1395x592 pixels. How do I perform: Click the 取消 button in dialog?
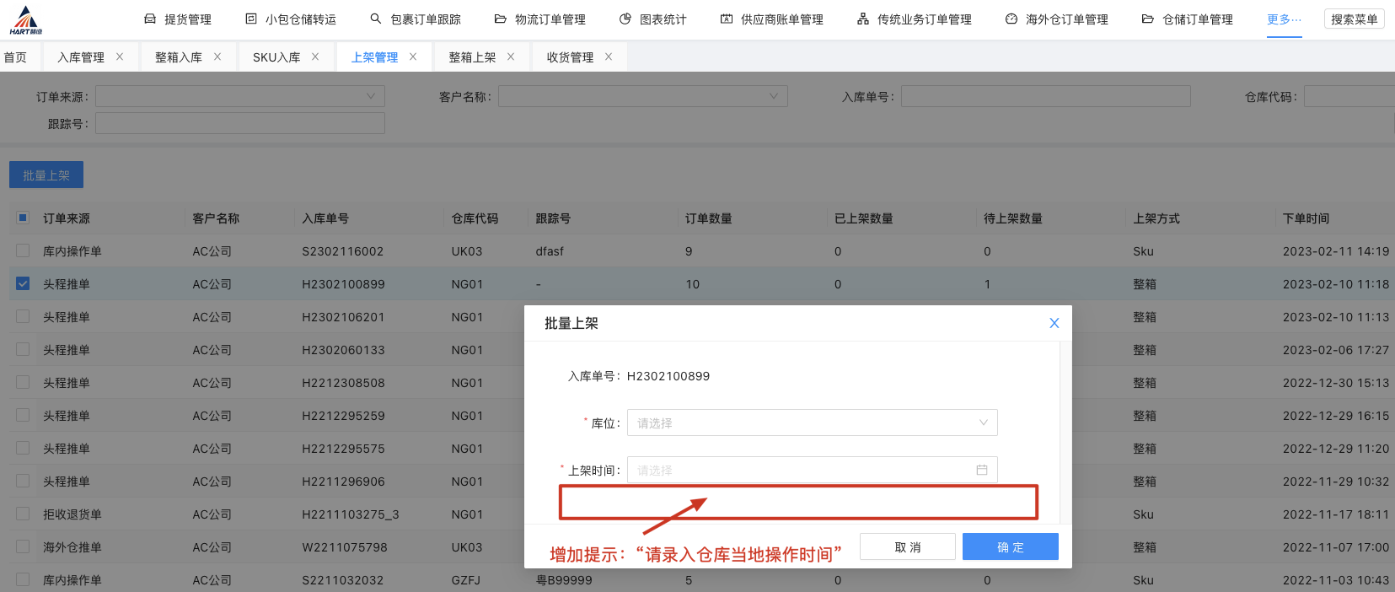point(907,547)
